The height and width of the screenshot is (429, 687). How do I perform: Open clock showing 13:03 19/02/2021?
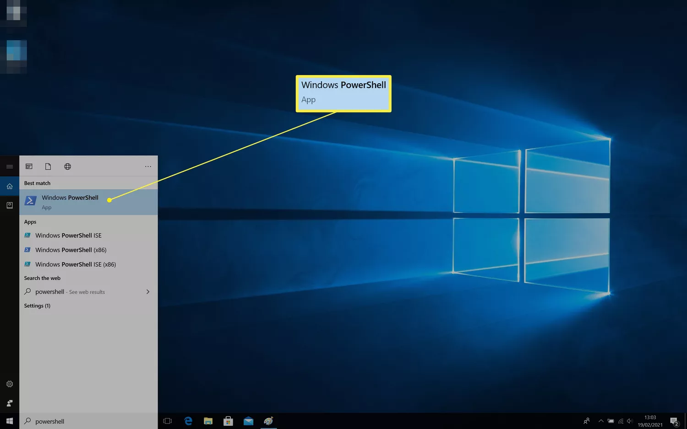[x=650, y=421]
